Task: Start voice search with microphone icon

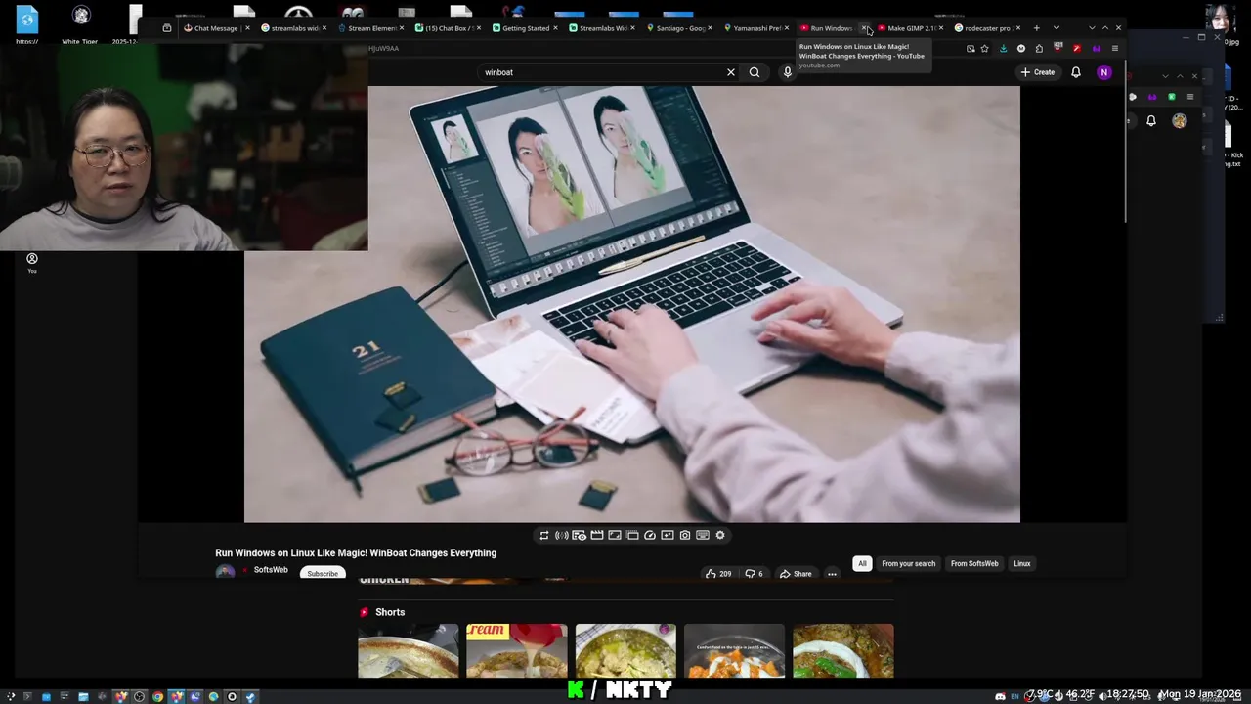Action: point(787,72)
